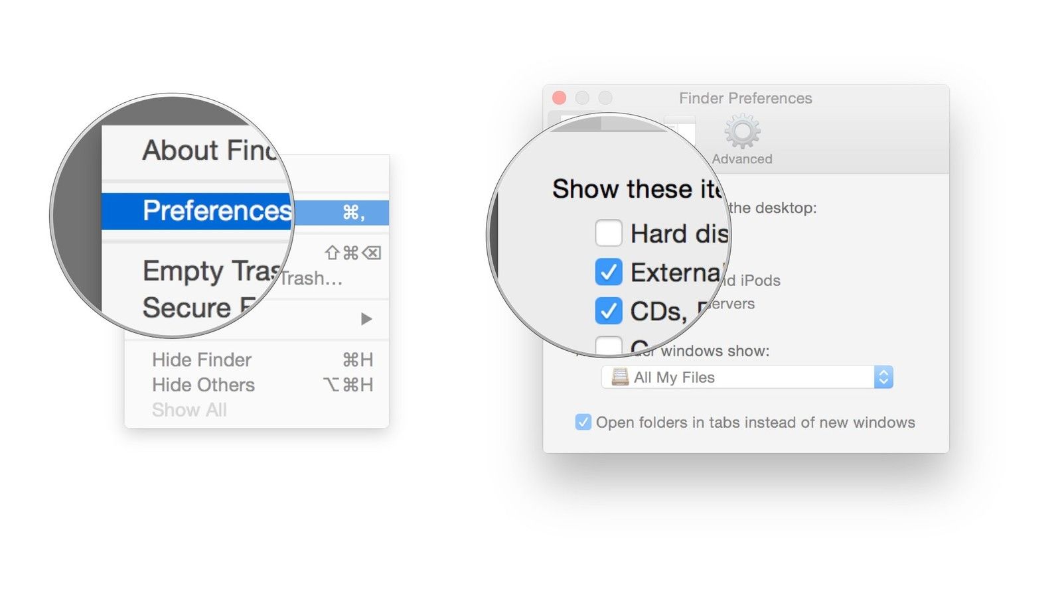The width and height of the screenshot is (1062, 593).
Task: Click the gray zoom window button
Action: pyautogui.click(x=605, y=98)
